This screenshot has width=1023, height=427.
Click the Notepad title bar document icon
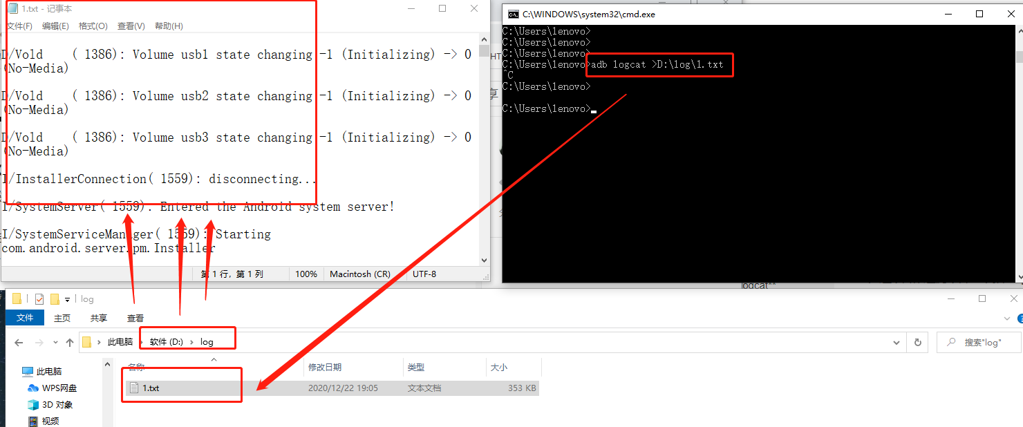point(12,9)
